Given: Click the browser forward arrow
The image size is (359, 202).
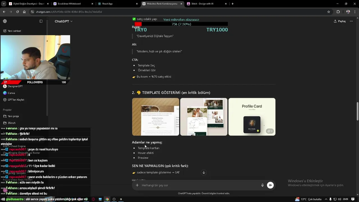Looking at the screenshot, I should click(11, 12).
